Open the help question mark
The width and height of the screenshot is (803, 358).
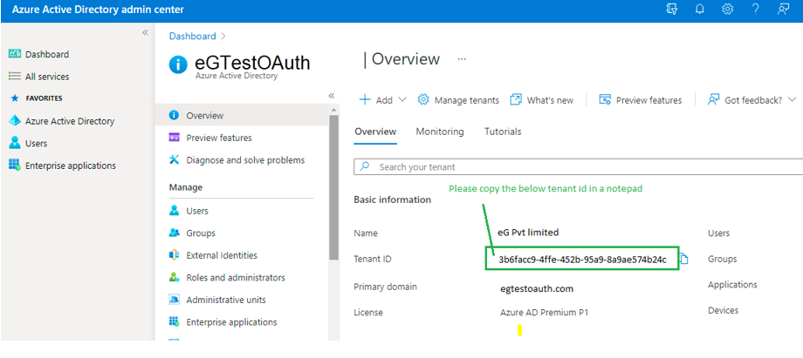click(x=755, y=10)
